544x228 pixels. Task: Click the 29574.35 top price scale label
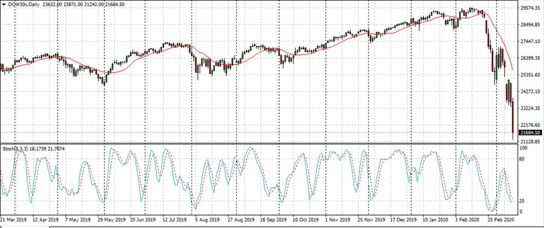[529, 8]
